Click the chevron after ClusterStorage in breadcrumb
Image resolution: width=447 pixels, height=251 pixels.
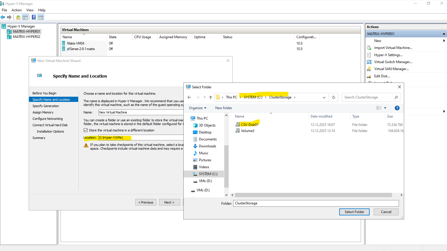tap(295, 97)
